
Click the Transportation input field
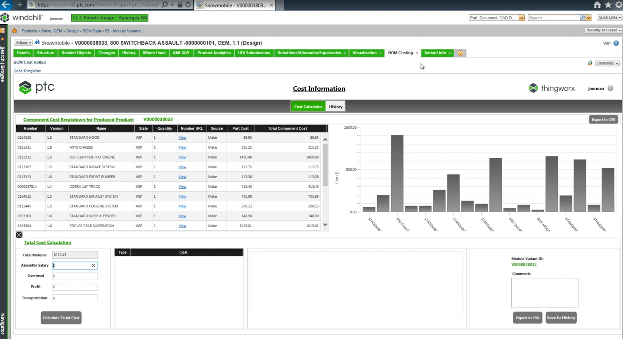pos(75,298)
